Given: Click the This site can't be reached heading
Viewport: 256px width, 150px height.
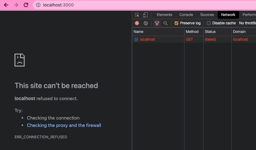Looking at the screenshot, I should tap(56, 86).
